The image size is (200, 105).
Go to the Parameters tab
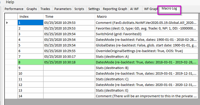(x=63, y=9)
